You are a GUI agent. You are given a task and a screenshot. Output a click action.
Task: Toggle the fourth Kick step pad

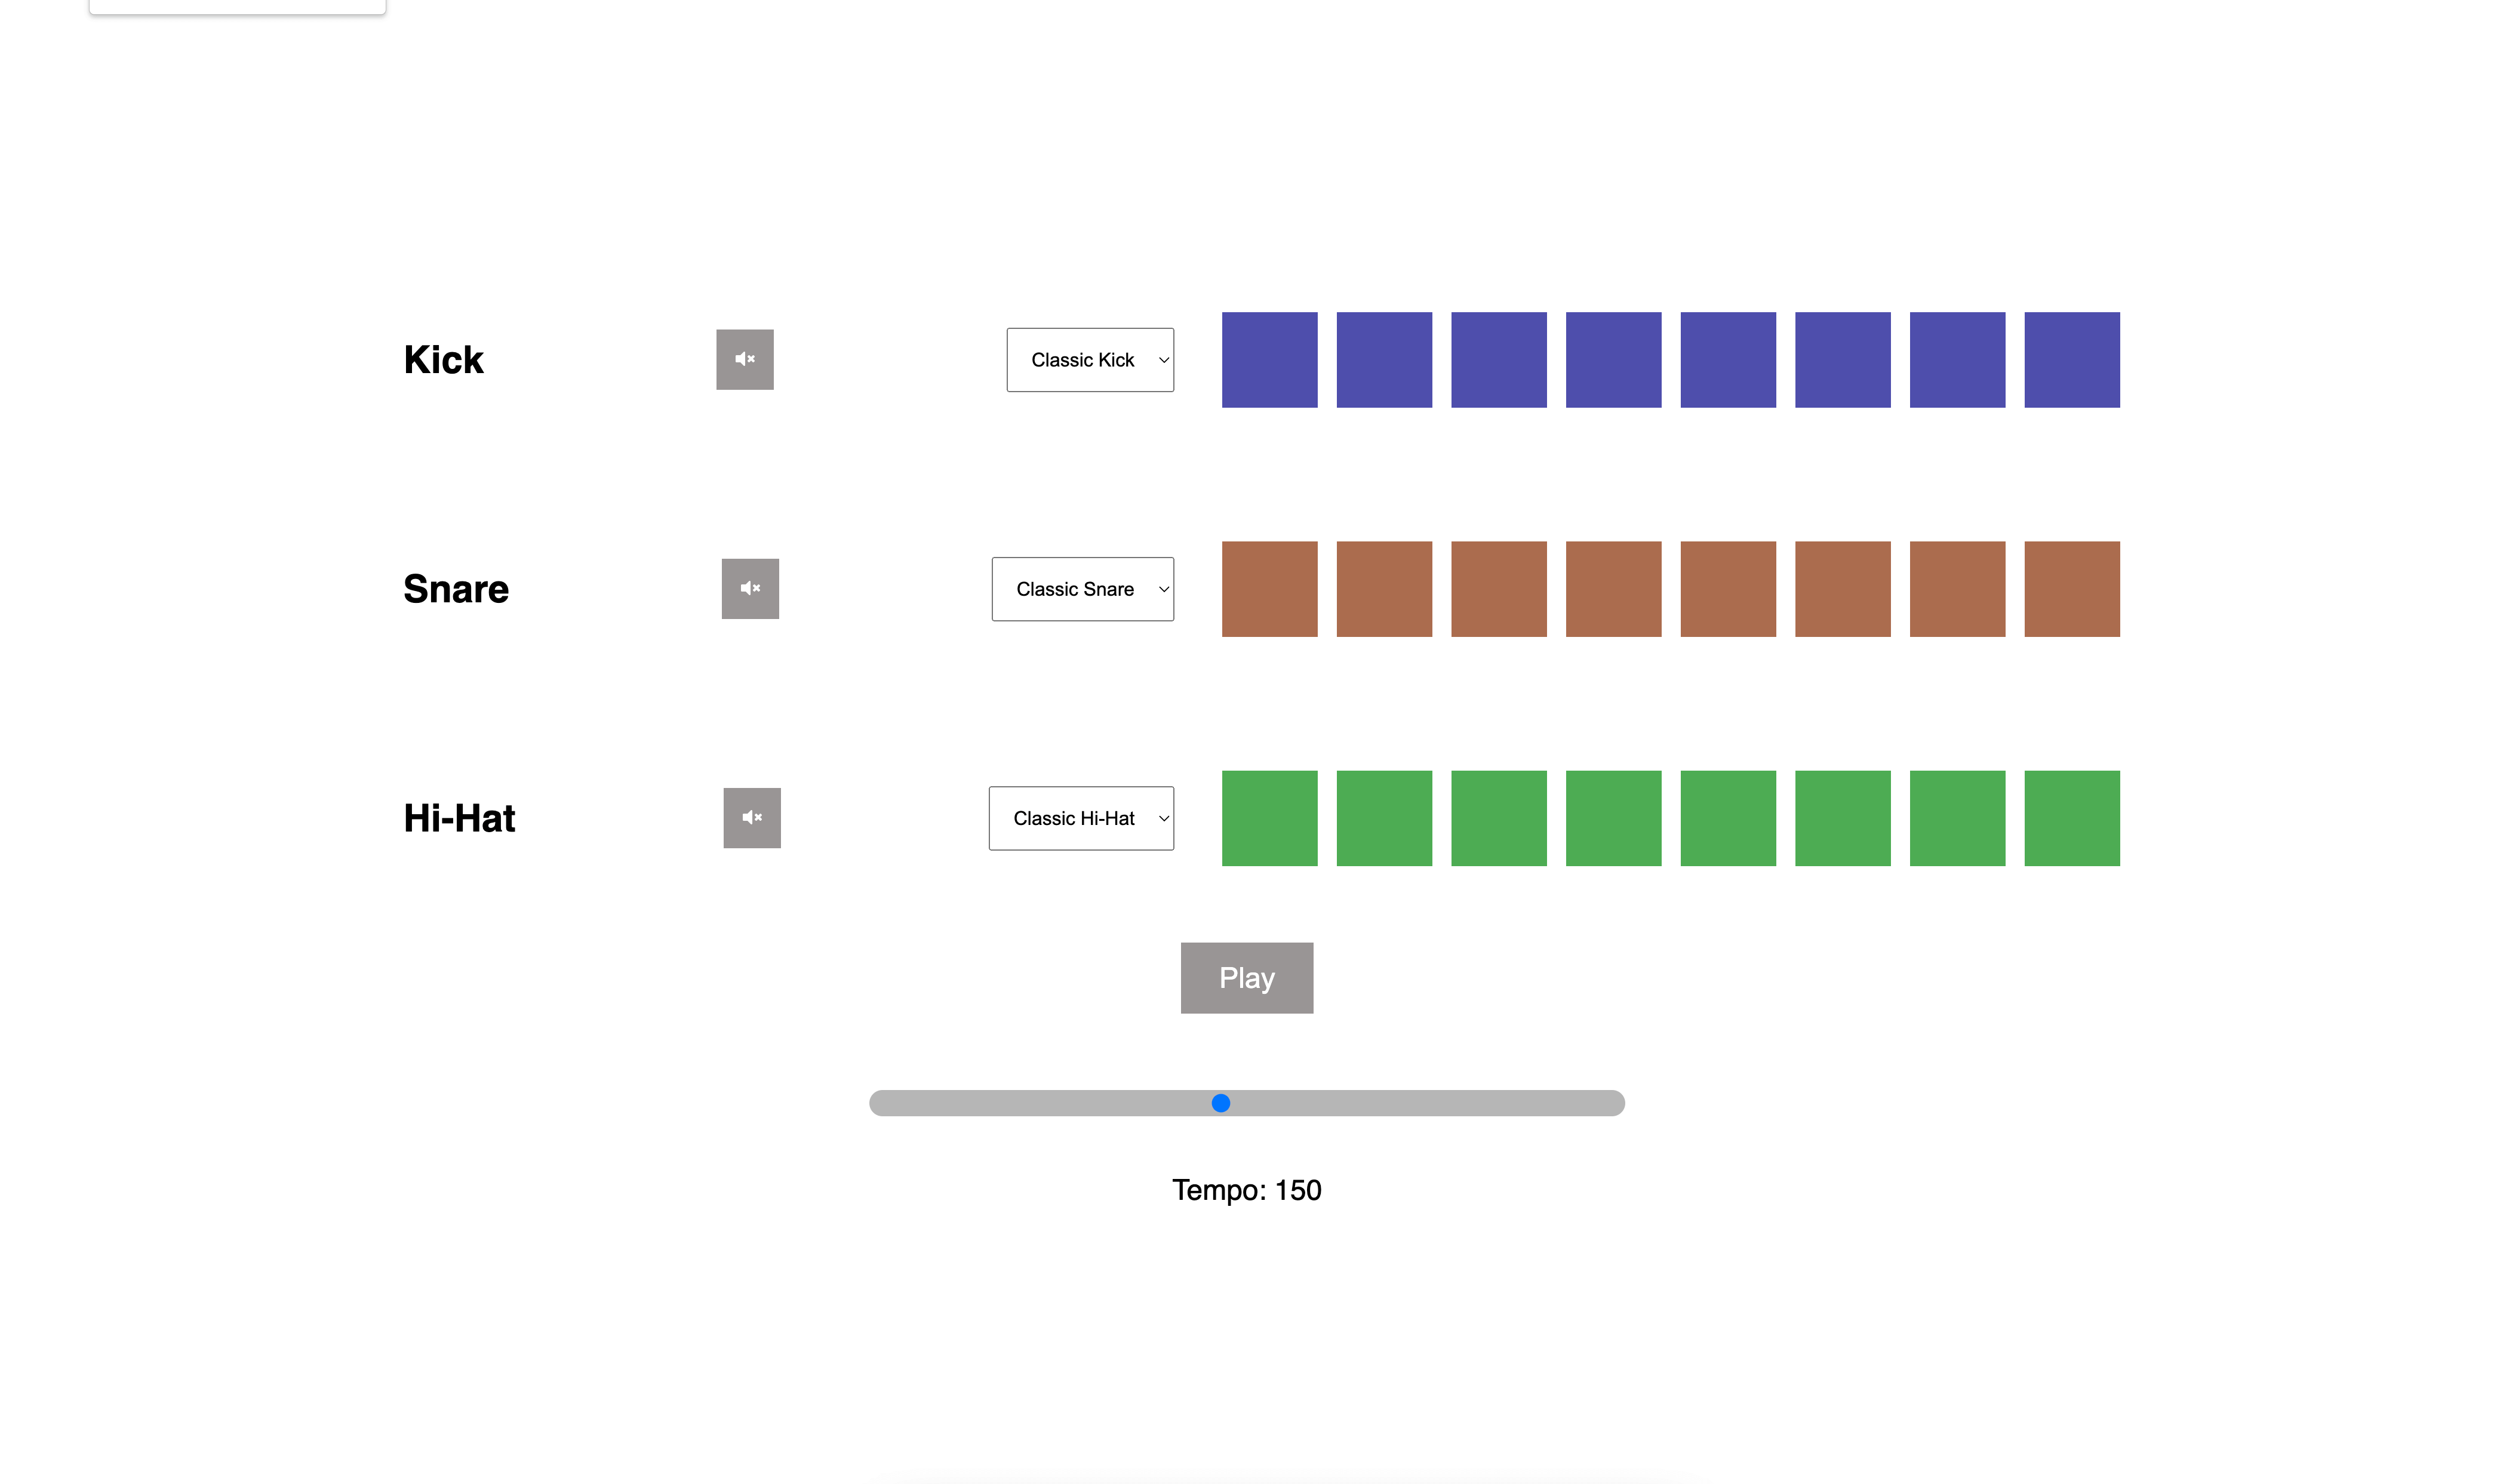point(1613,360)
